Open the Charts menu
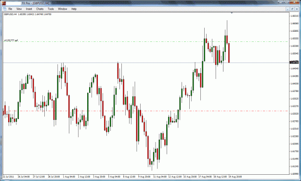The height and width of the screenshot is (181, 301). 40,9
